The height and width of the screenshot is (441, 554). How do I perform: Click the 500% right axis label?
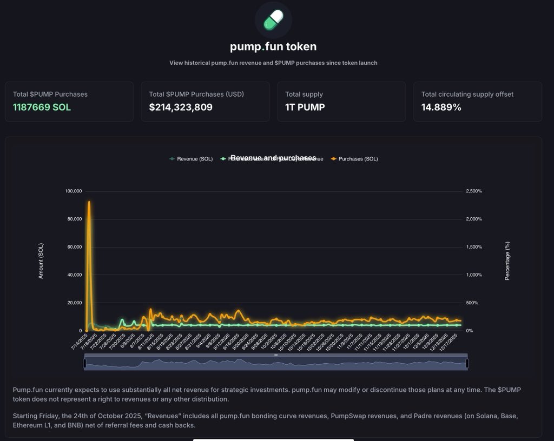[472, 302]
